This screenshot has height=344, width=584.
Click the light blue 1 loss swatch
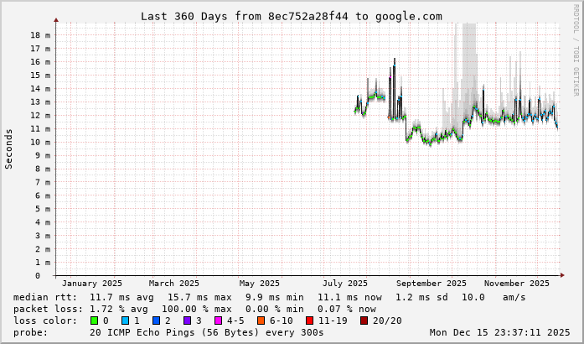click(x=125, y=321)
